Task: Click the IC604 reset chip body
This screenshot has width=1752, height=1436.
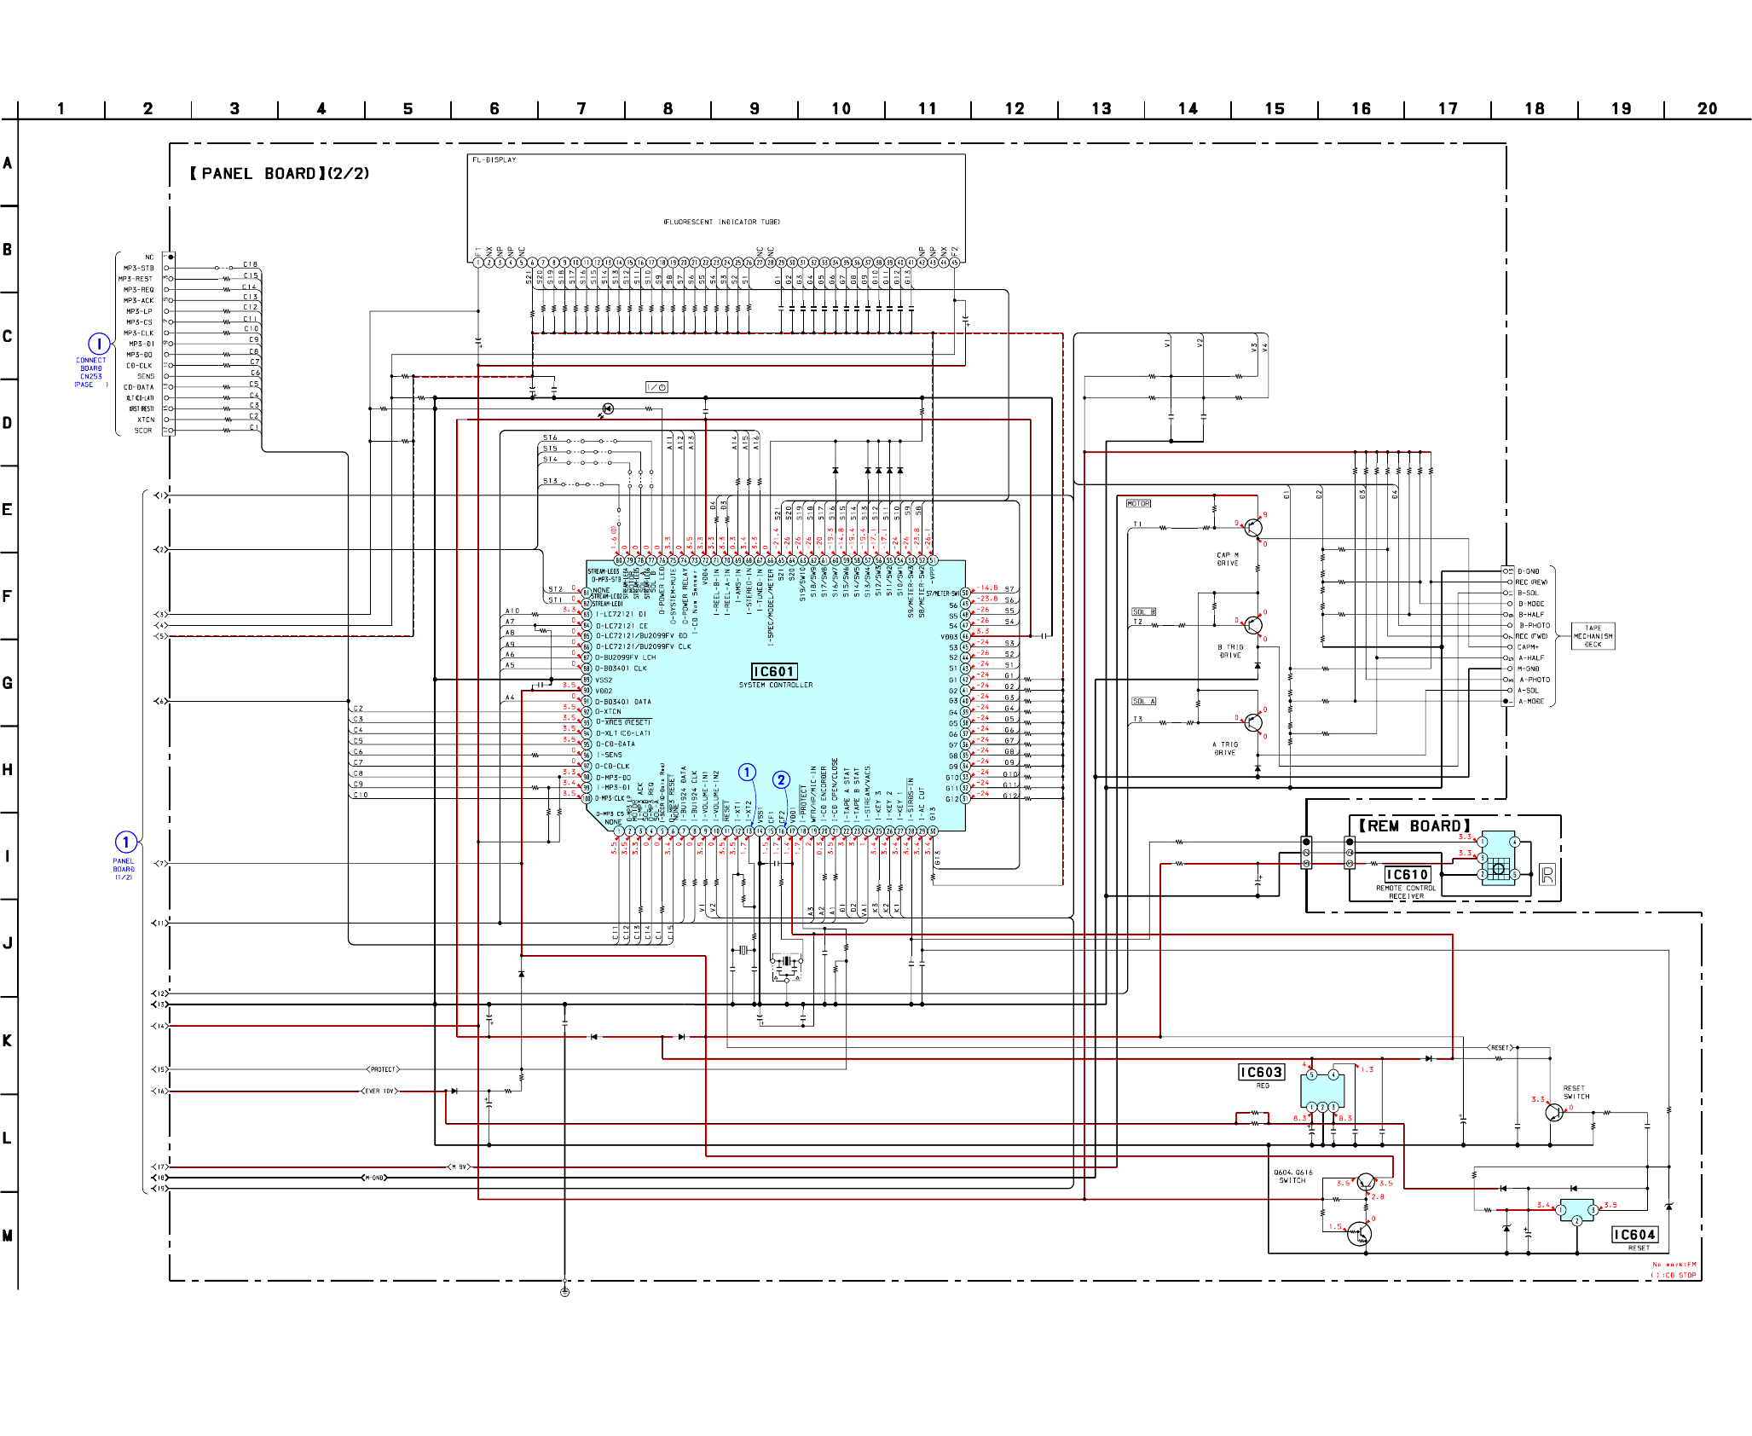Action: (x=1576, y=1209)
